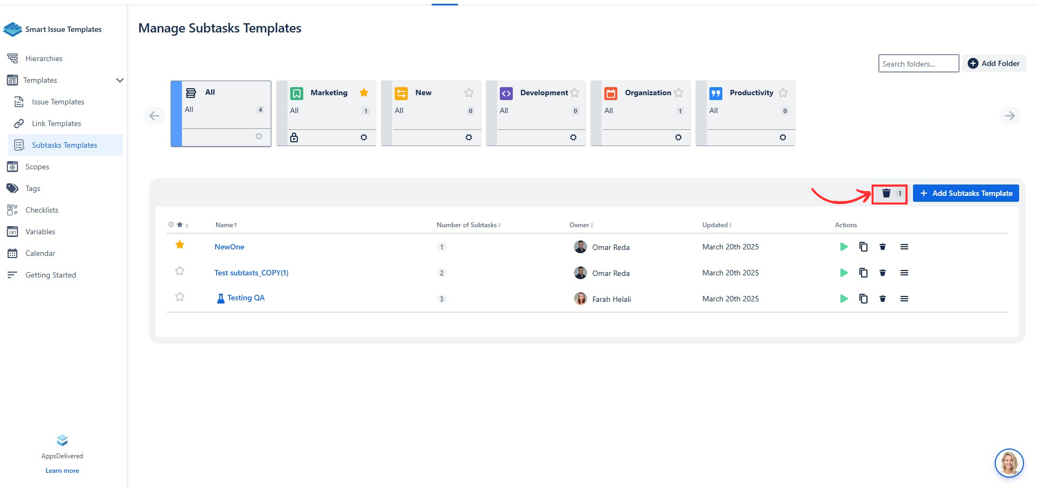Focus the Search folders input field
The width and height of the screenshot is (1037, 488).
click(x=918, y=64)
